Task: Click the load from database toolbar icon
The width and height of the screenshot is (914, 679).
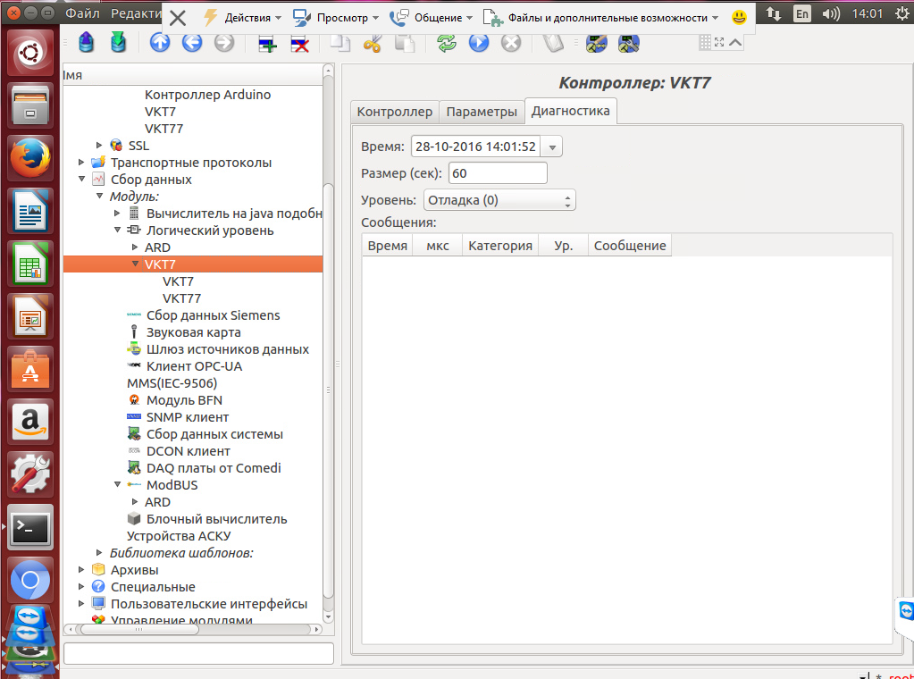Action: [86, 43]
